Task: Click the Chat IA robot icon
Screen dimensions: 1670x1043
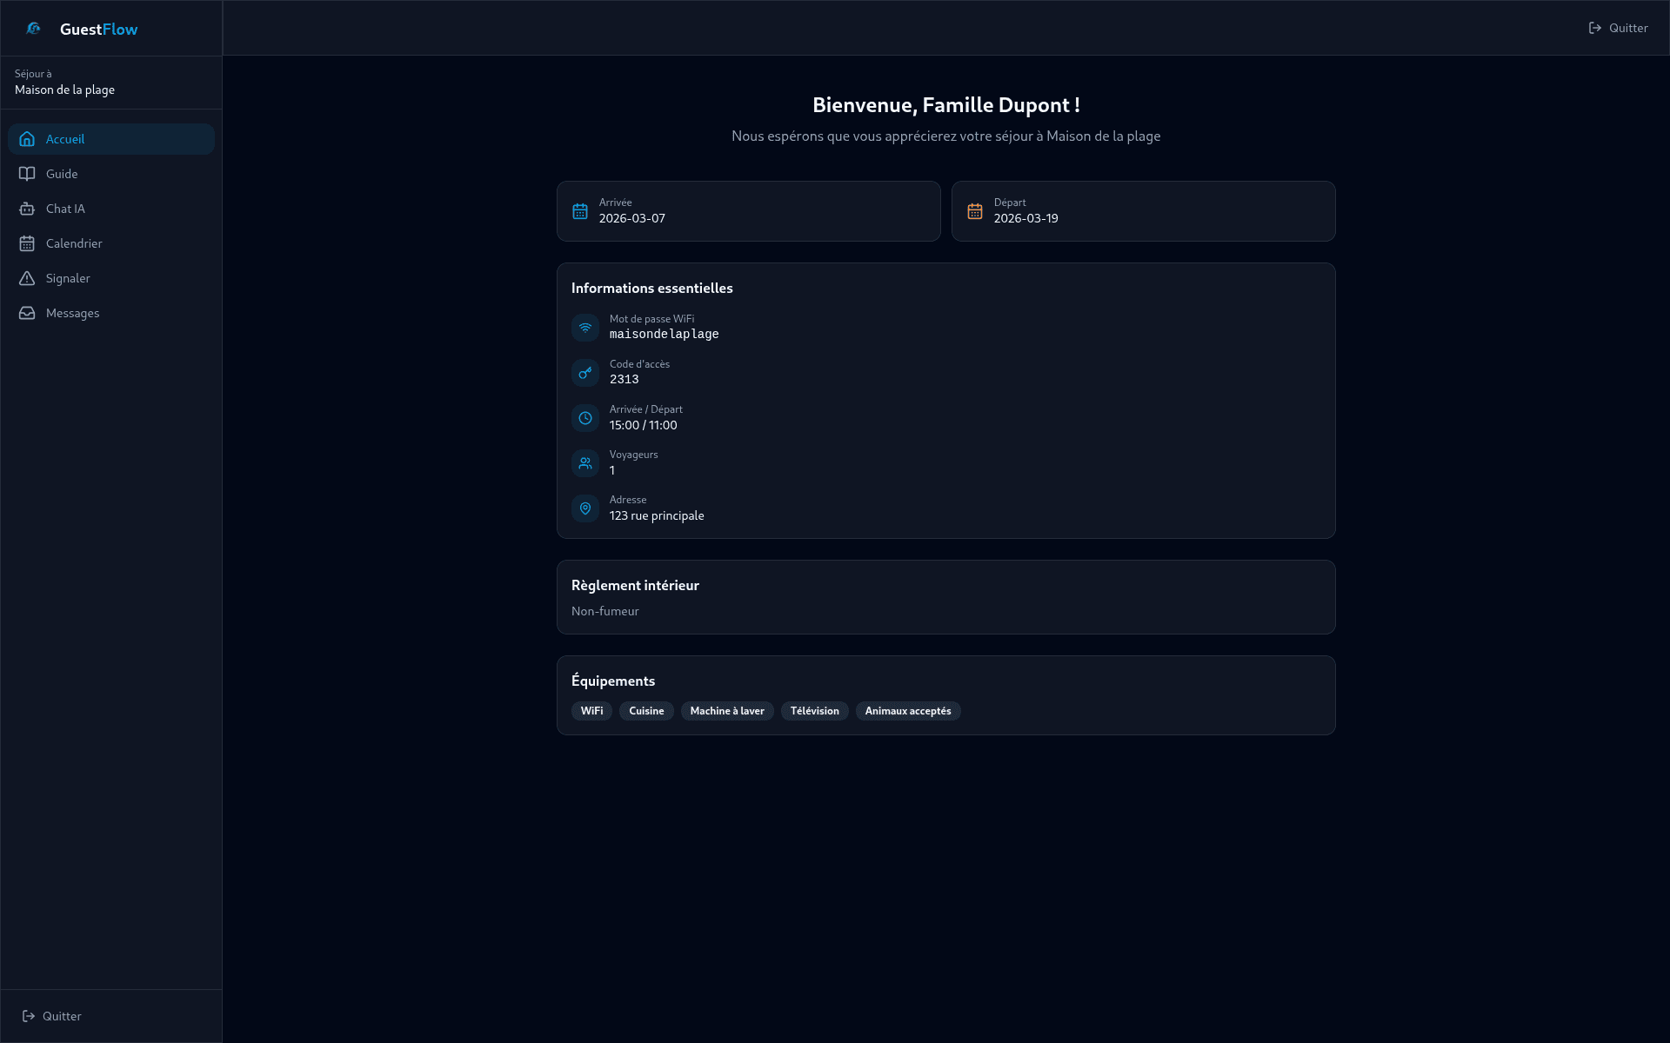Action: pyautogui.click(x=27, y=209)
